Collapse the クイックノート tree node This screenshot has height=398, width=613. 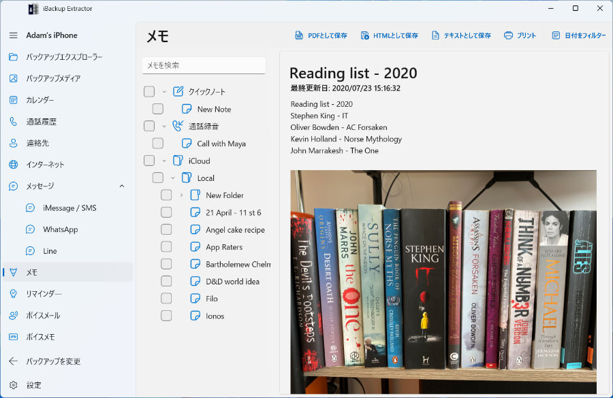(x=164, y=92)
